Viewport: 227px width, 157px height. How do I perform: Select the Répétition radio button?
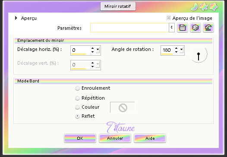pyautogui.click(x=77, y=98)
